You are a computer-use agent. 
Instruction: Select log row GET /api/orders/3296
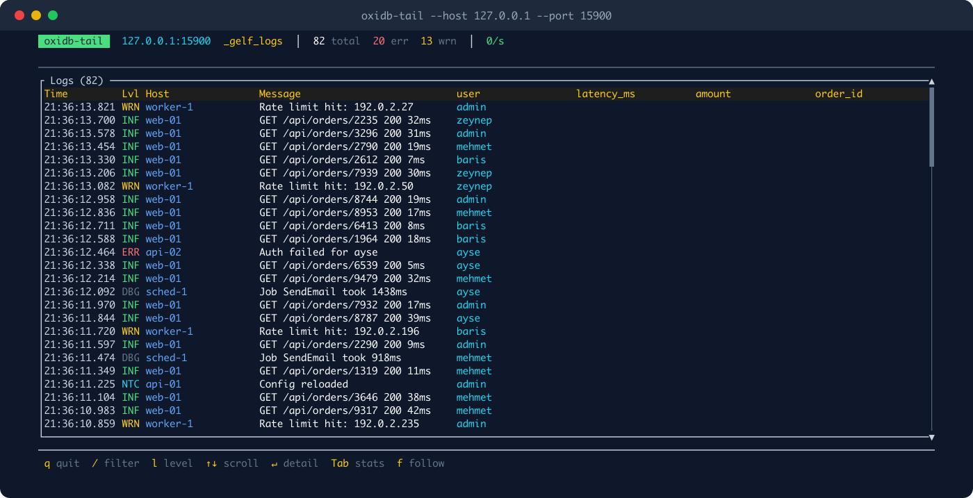[x=485, y=133]
